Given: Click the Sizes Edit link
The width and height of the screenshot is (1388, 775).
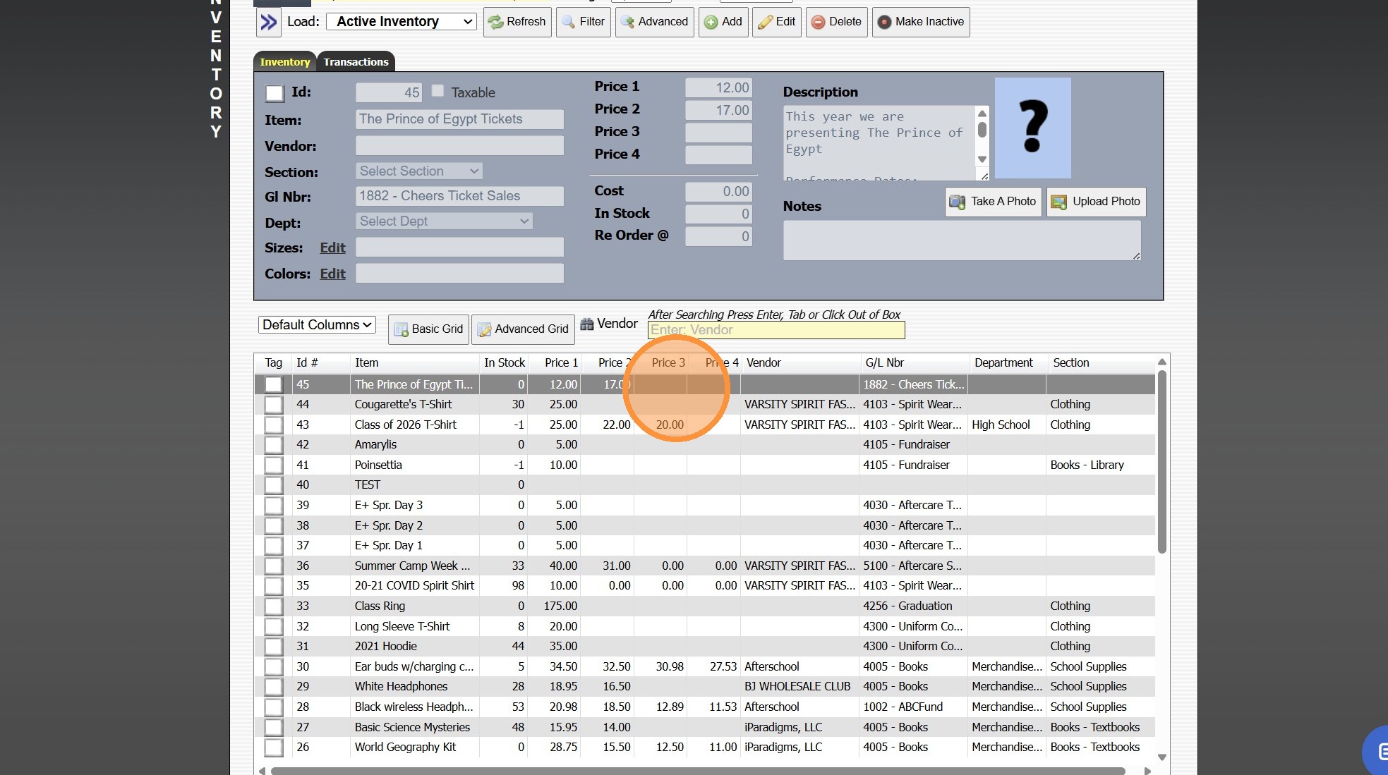Looking at the screenshot, I should [332, 248].
